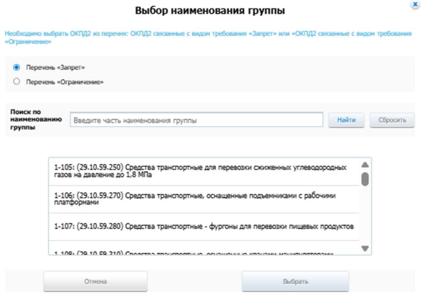
Task: Click the Поиск по наименованию группы label
Action: (x=36, y=120)
